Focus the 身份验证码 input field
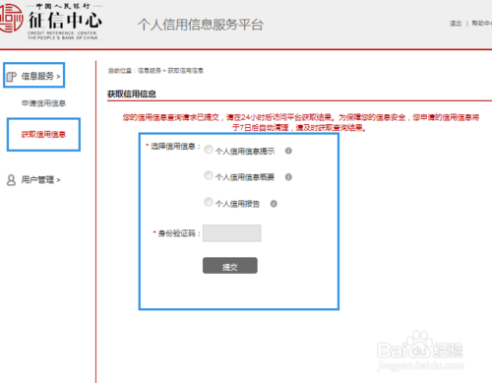Viewport: 492px width, 383px height. point(232,233)
